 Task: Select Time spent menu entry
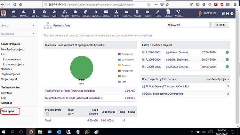coord(8,111)
